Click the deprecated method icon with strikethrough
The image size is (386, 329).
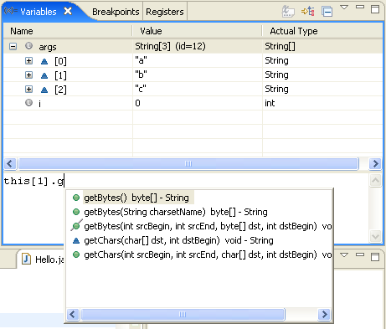tap(76, 226)
